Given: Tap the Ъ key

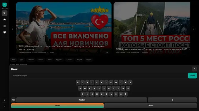Looking at the screenshot, I should (x=130, y=83).
